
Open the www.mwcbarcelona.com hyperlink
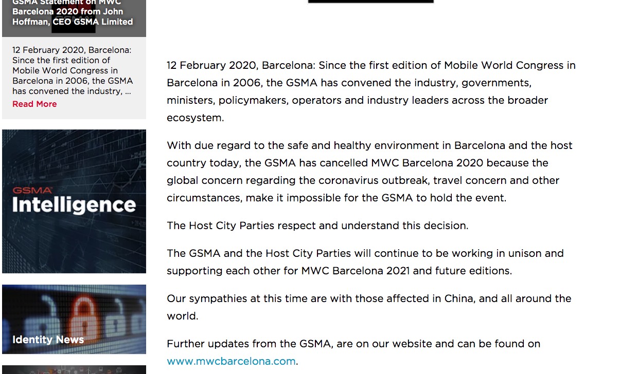[231, 361]
